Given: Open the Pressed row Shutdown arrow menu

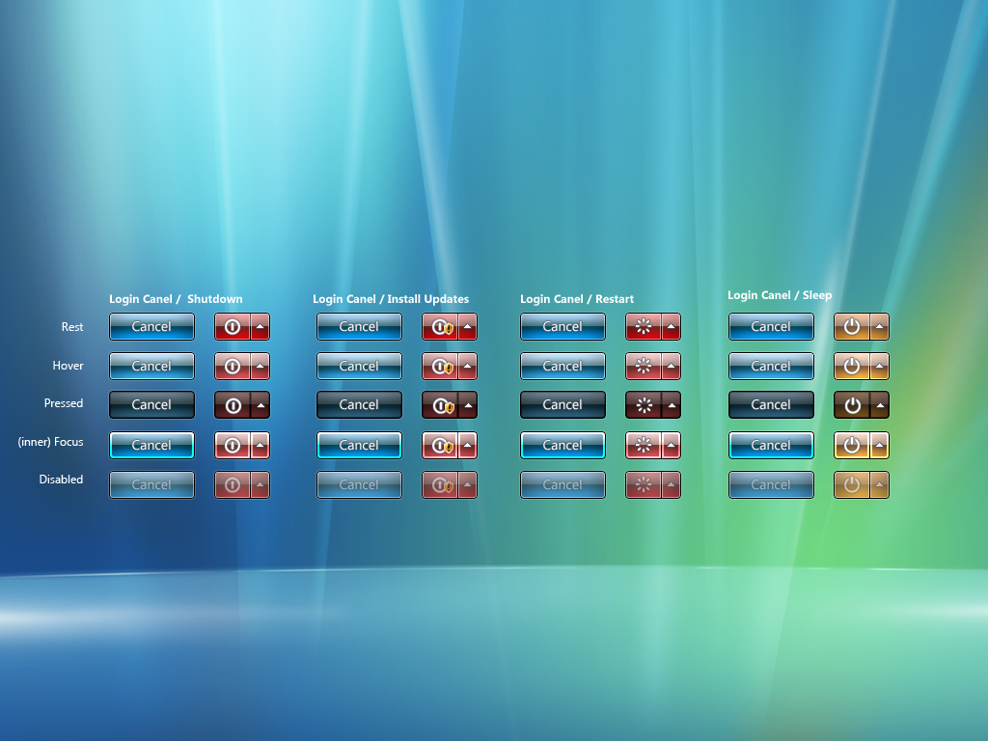Looking at the screenshot, I should [261, 405].
